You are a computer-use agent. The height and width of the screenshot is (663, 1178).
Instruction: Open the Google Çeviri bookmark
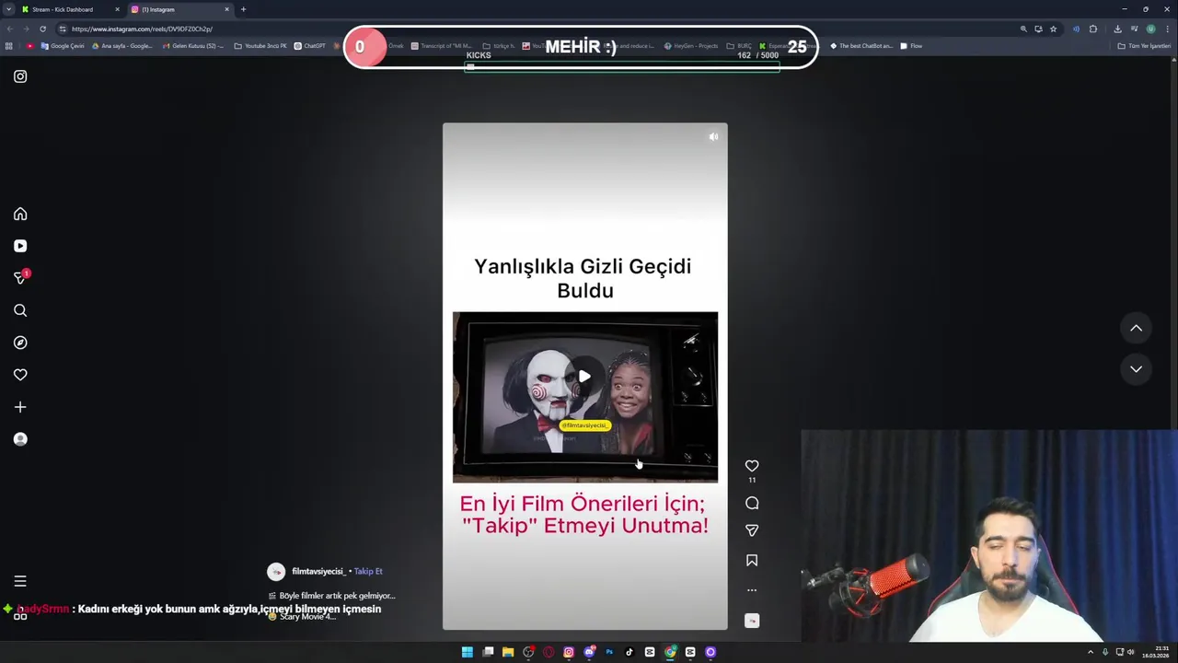click(63, 46)
